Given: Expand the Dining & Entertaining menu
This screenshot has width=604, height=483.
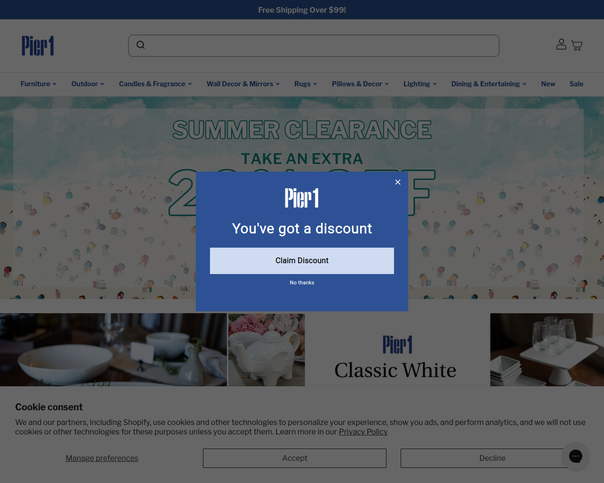Looking at the screenshot, I should click(x=488, y=84).
